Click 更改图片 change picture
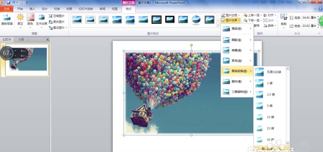The width and height of the screenshot is (323, 152). [x=57, y=22]
